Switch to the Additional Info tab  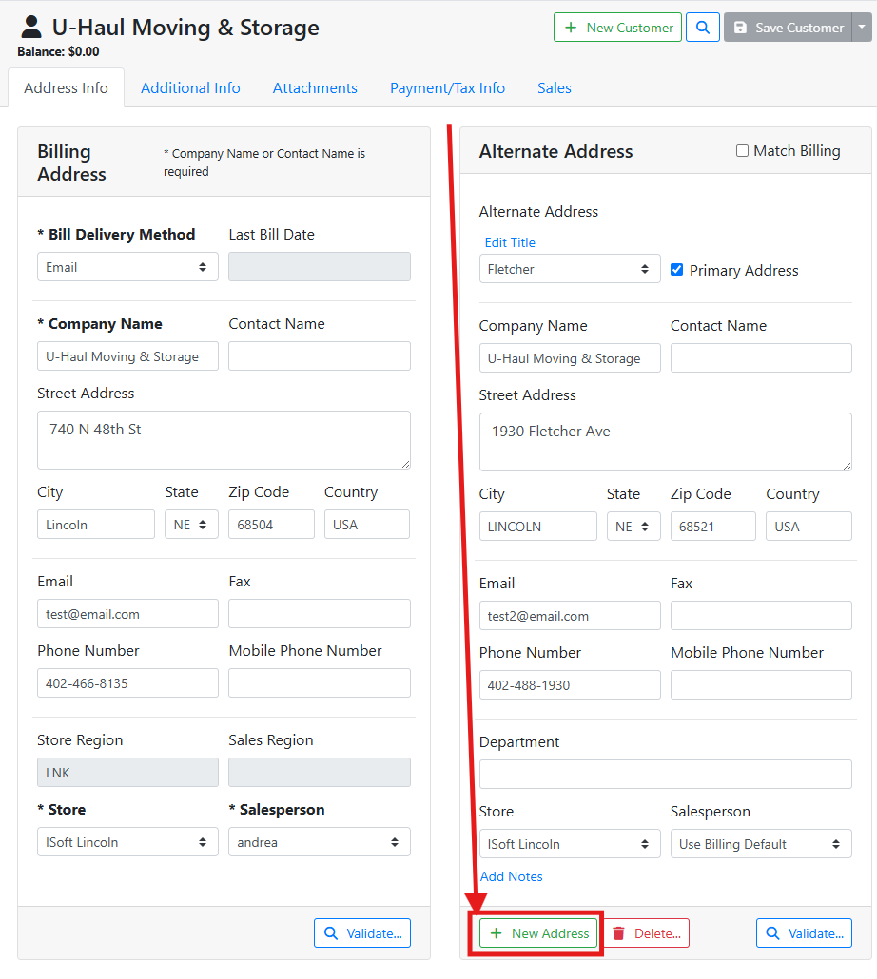(190, 88)
